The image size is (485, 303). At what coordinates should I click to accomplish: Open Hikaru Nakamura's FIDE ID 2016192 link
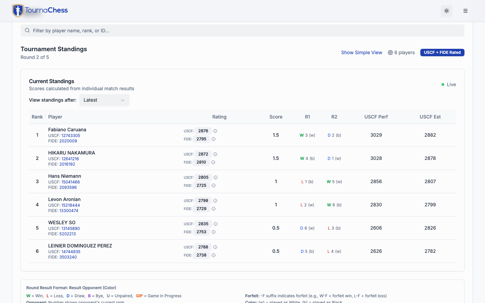(67, 164)
